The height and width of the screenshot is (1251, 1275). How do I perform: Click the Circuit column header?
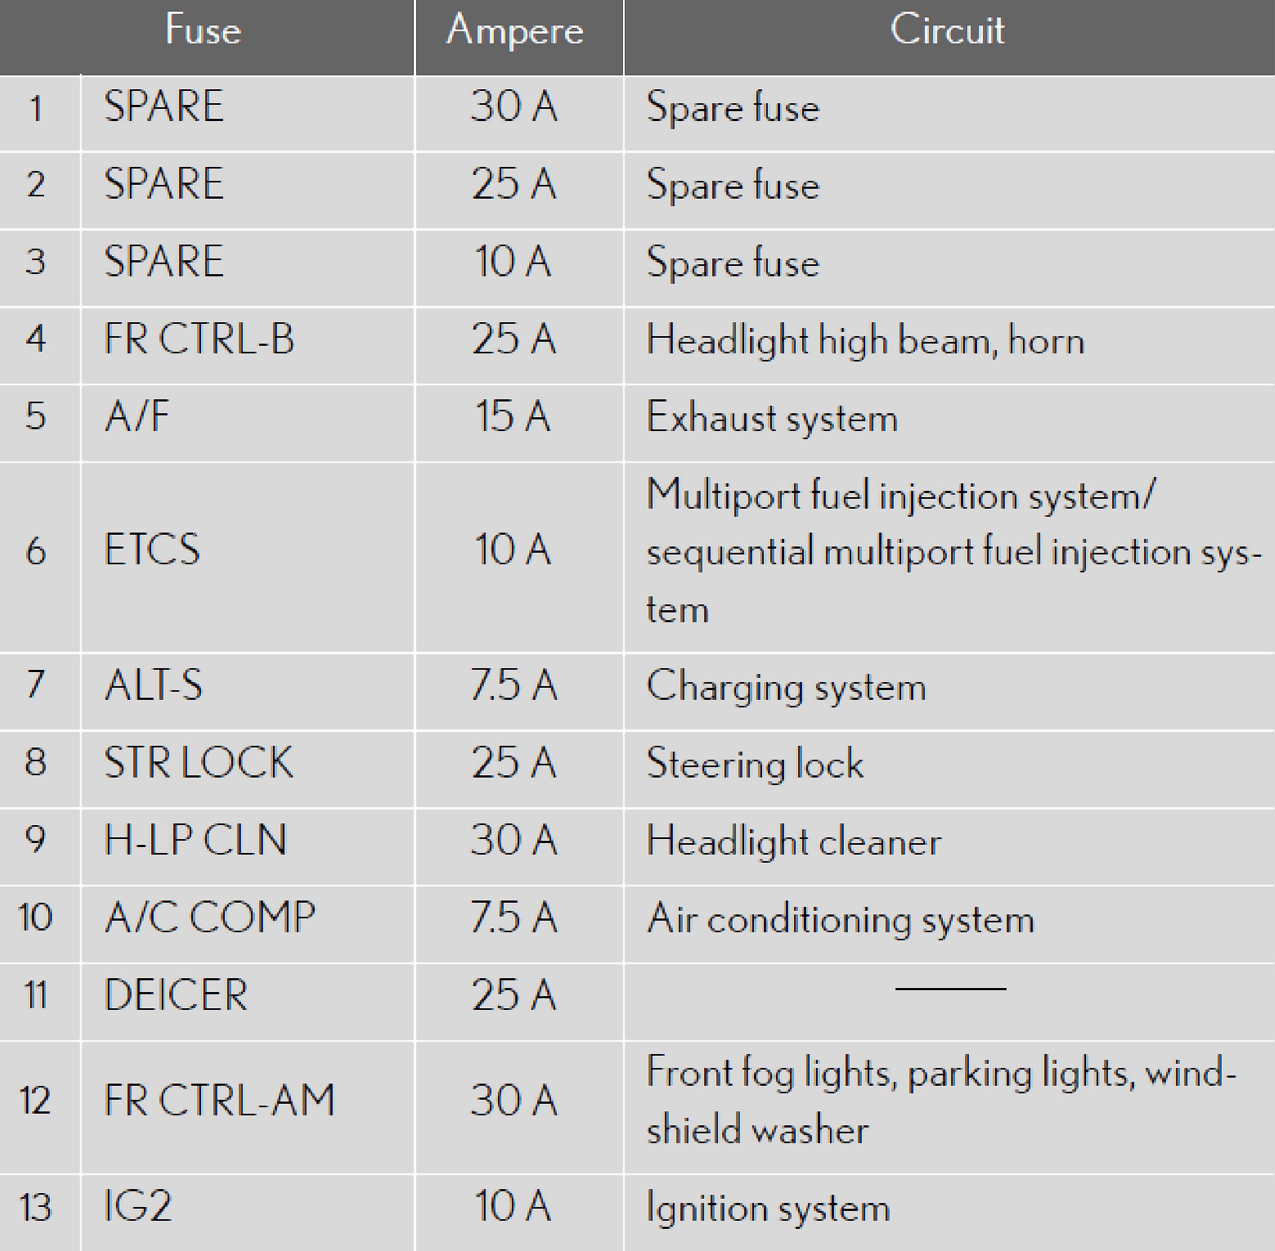(x=947, y=30)
